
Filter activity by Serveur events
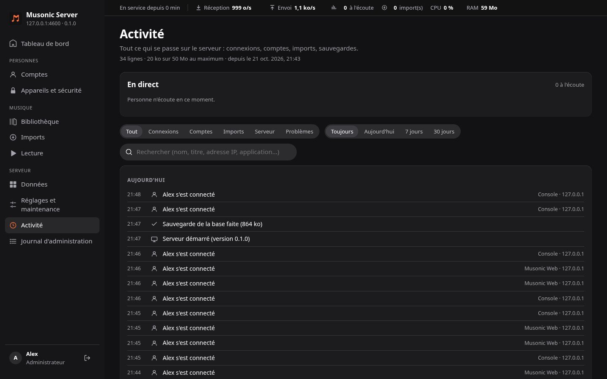(265, 131)
